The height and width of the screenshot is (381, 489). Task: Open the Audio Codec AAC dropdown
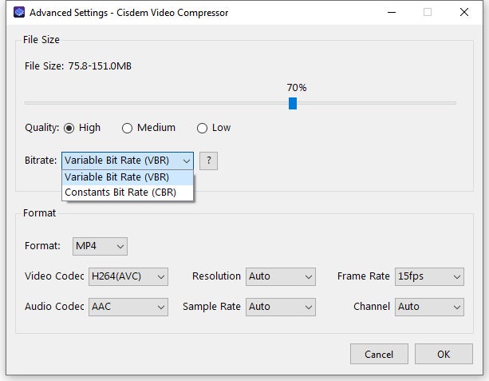coord(128,307)
